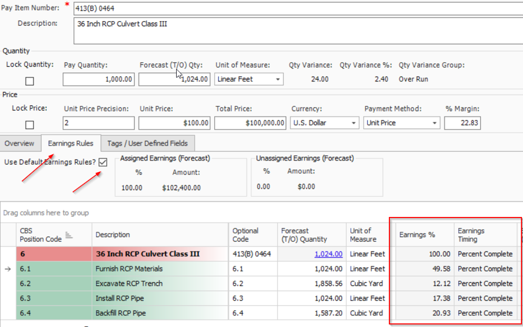Select the Pay Quantity input field
523x327 pixels.
coord(99,80)
